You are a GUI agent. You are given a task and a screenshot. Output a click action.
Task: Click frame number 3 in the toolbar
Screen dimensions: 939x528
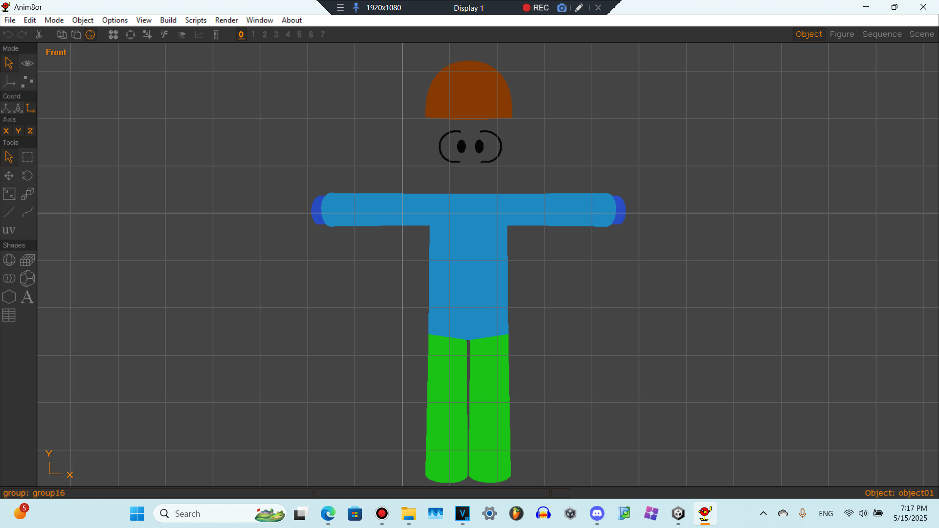coord(276,34)
